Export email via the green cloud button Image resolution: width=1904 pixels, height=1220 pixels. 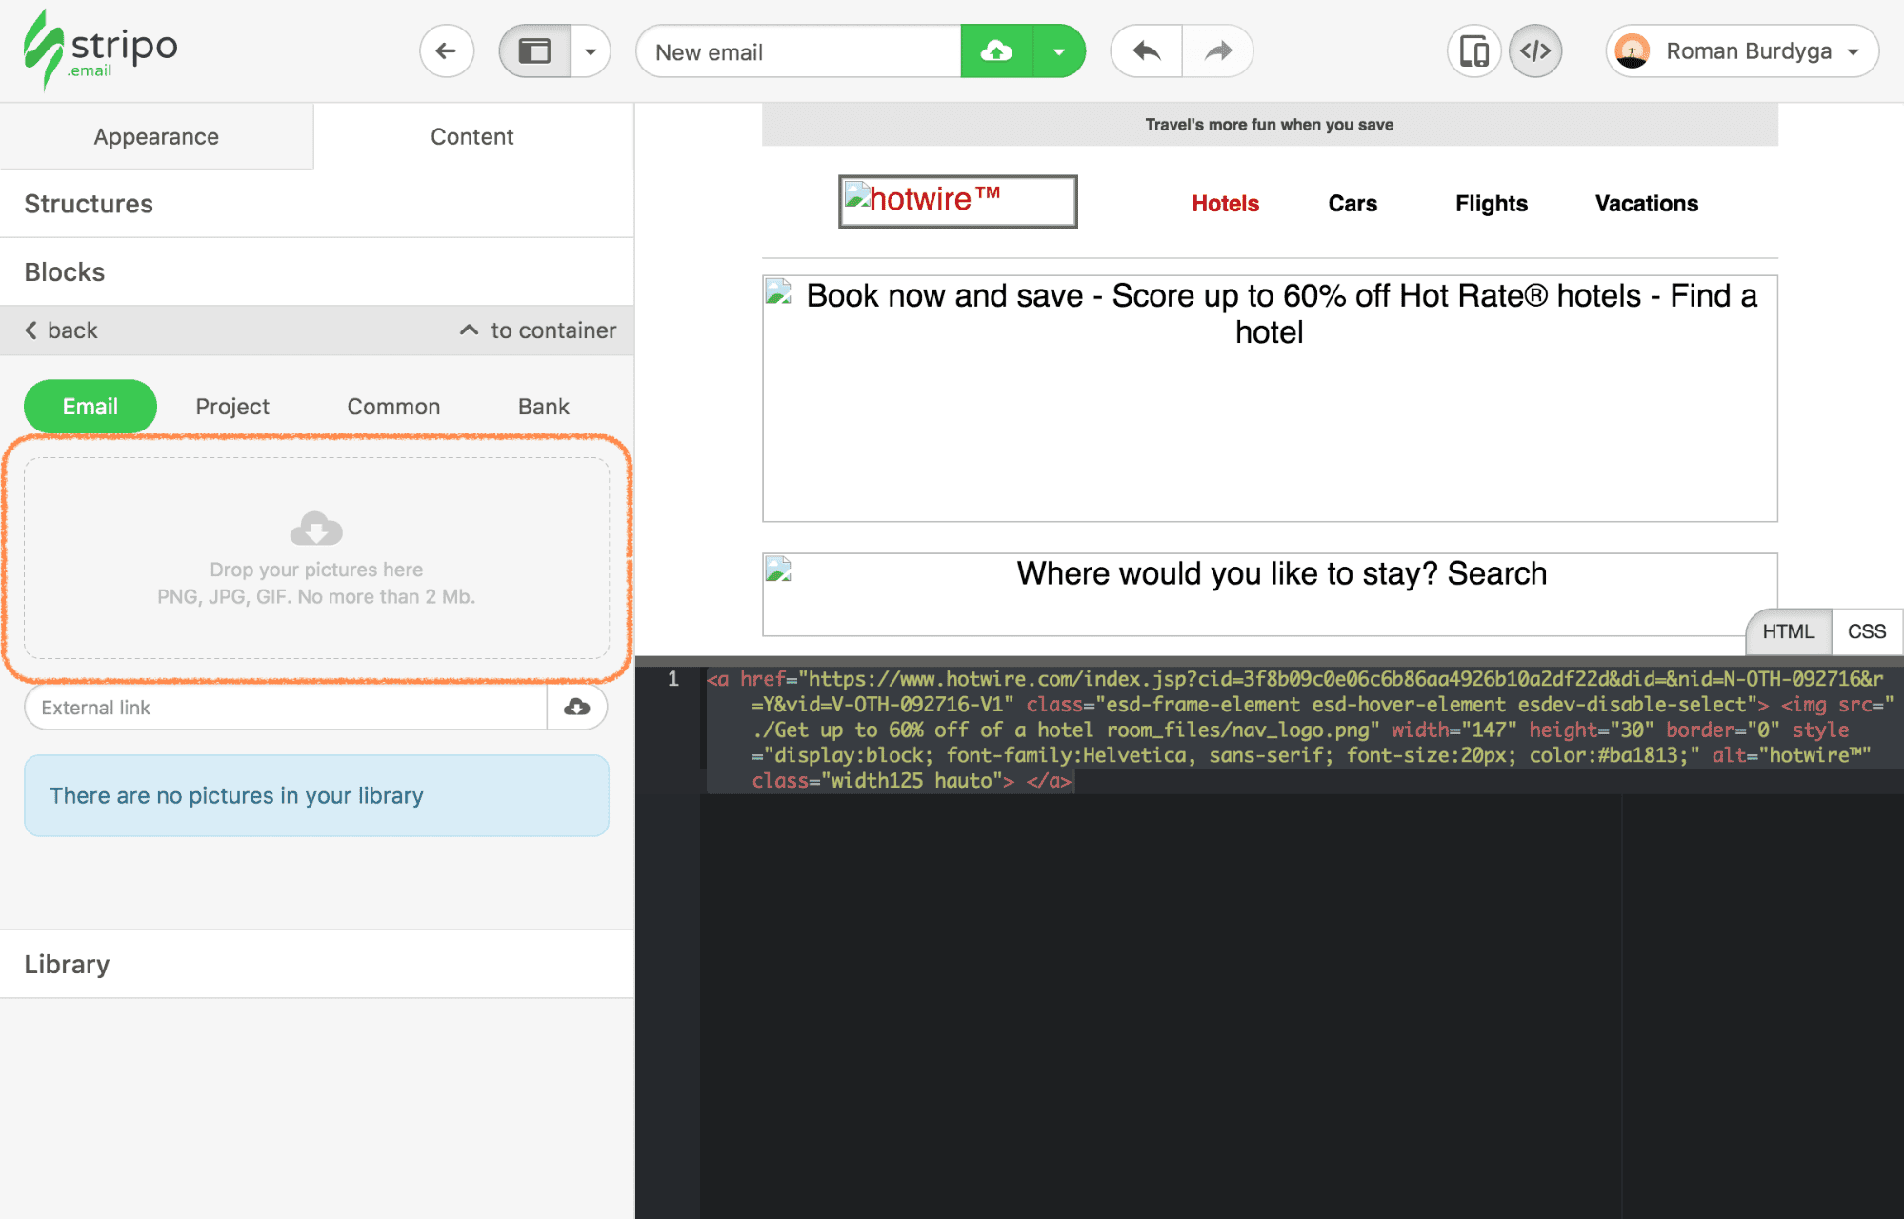(x=995, y=50)
